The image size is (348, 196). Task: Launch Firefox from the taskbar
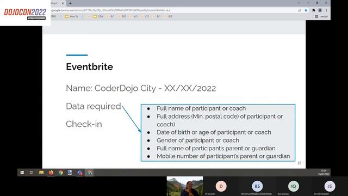pos(51,173)
